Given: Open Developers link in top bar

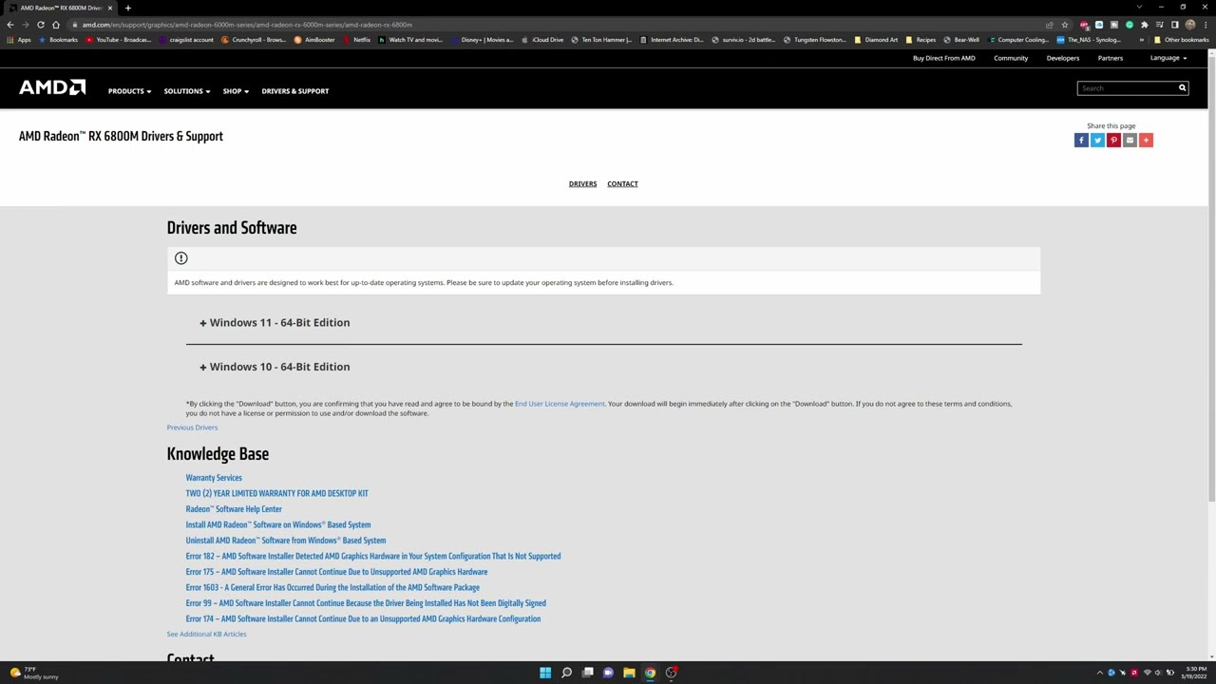Looking at the screenshot, I should coord(1062,58).
